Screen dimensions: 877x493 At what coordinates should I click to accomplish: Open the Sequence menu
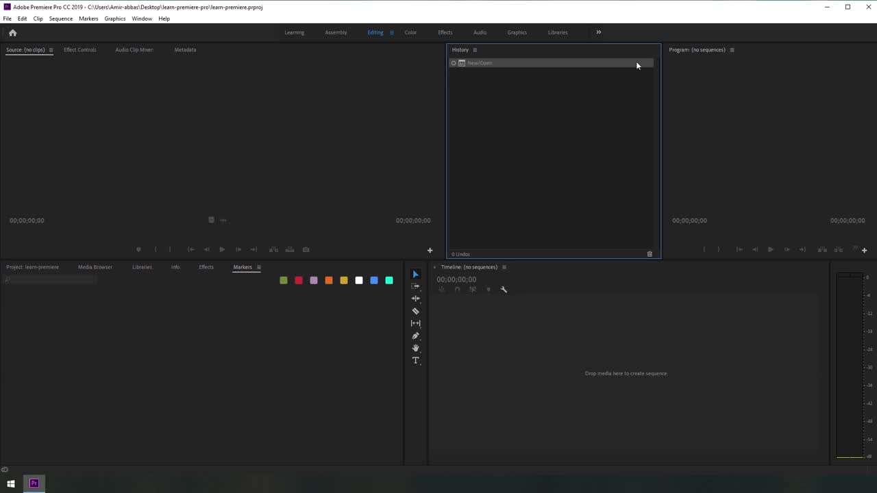[x=60, y=18]
